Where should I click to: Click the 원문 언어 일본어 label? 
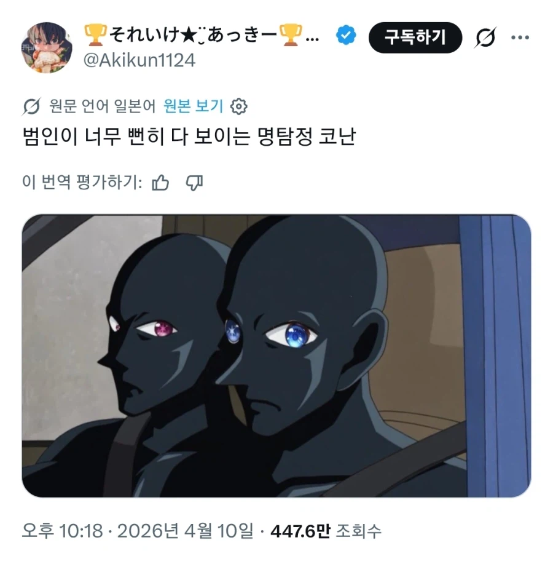click(103, 106)
